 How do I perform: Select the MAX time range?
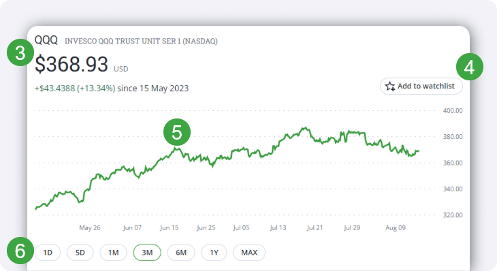(249, 253)
